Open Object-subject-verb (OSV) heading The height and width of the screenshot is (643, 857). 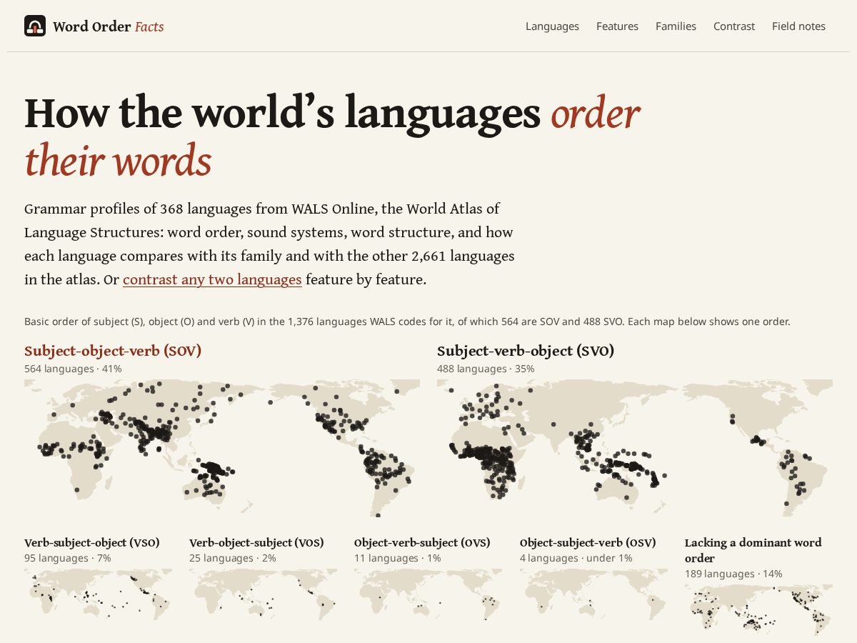click(x=588, y=542)
